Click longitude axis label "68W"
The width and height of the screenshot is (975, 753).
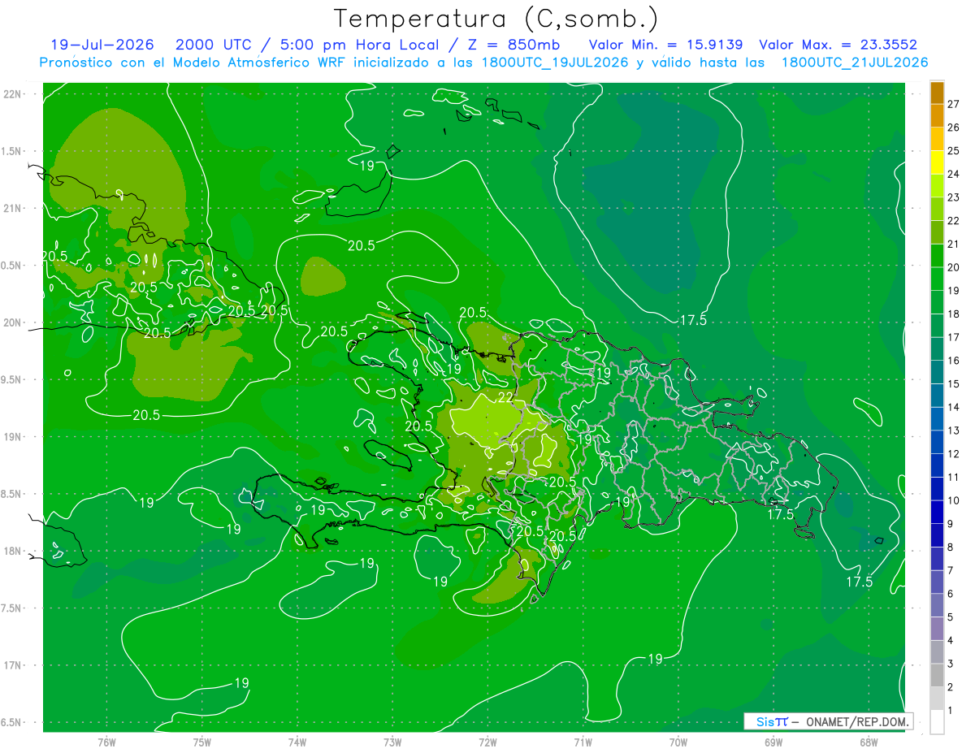(x=868, y=742)
